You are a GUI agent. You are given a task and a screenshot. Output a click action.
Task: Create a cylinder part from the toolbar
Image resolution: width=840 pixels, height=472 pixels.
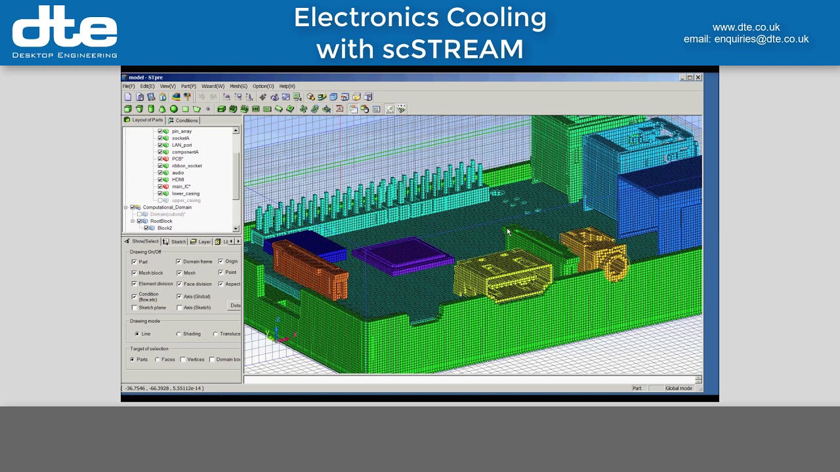(x=151, y=109)
